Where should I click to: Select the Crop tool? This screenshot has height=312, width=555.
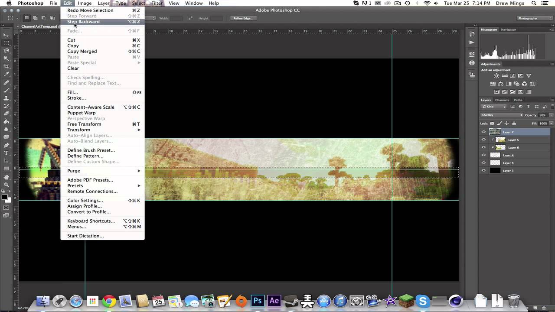7,66
